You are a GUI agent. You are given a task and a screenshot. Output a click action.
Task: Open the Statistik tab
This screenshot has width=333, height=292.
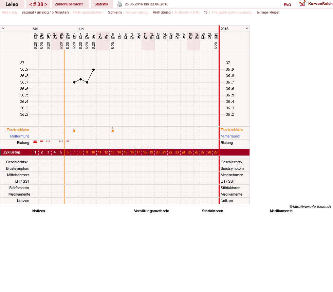pos(101,4)
